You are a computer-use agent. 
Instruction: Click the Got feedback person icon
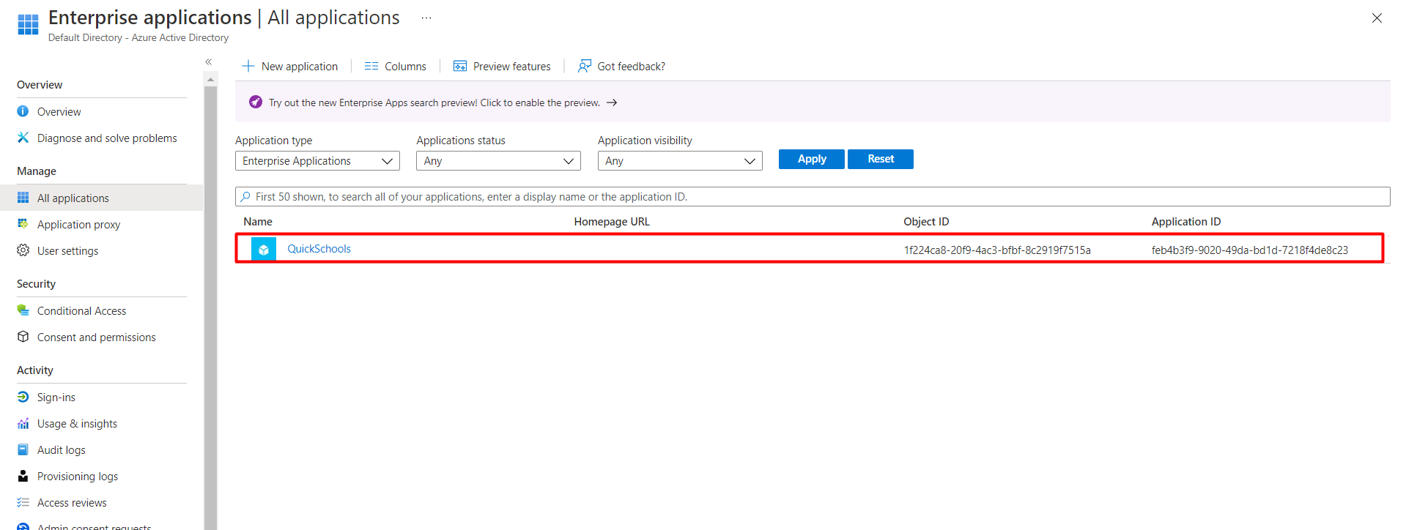pos(585,66)
